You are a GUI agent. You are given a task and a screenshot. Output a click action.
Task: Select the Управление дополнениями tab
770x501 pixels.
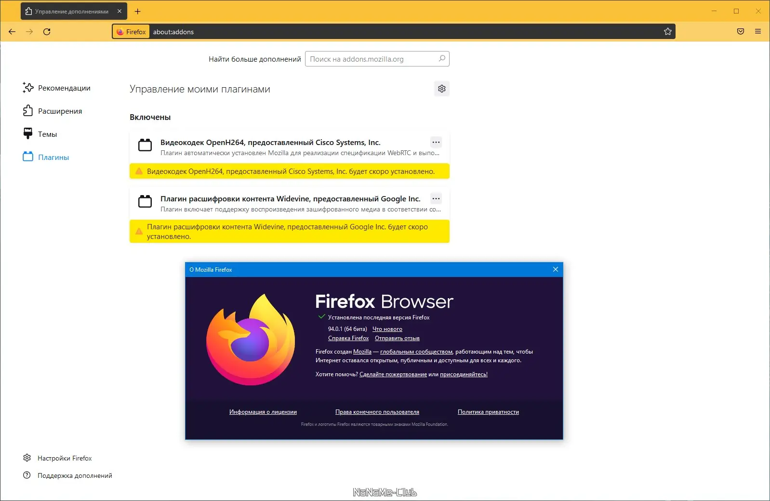tap(74, 12)
